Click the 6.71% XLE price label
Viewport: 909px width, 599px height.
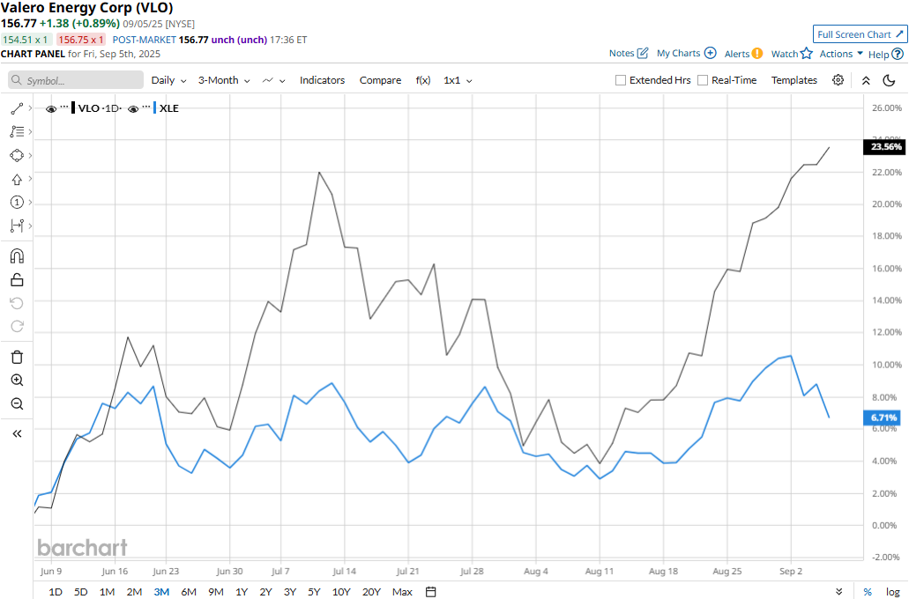pos(883,418)
